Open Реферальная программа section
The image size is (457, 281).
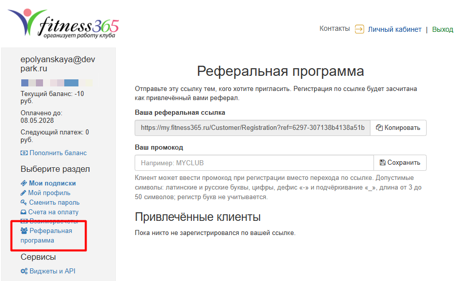(x=47, y=236)
